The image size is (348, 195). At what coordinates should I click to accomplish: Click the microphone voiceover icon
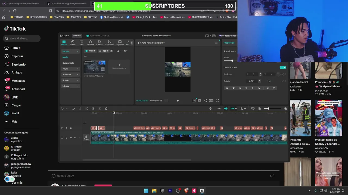click(210, 109)
